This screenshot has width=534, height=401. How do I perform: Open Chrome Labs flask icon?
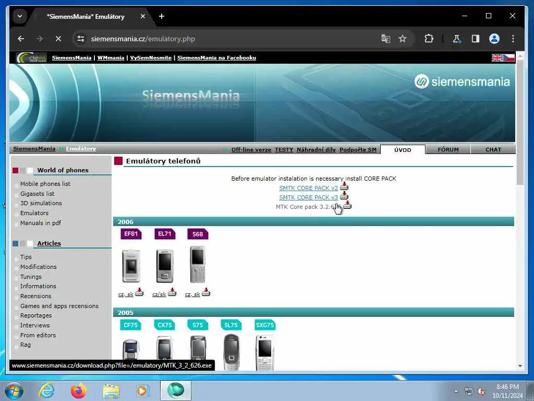456,39
